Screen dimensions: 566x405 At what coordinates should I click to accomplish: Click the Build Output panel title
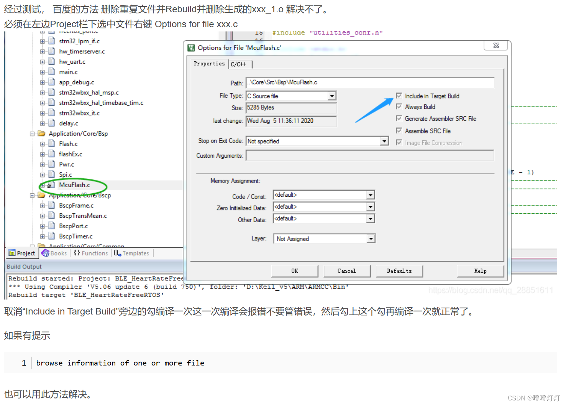24,267
